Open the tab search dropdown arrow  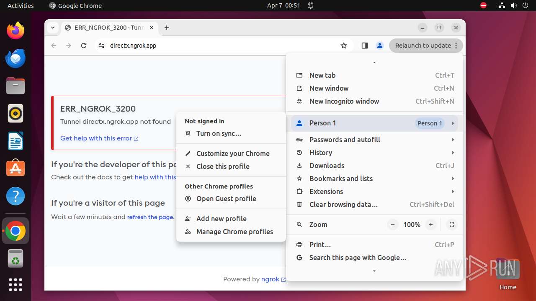pyautogui.click(x=53, y=28)
